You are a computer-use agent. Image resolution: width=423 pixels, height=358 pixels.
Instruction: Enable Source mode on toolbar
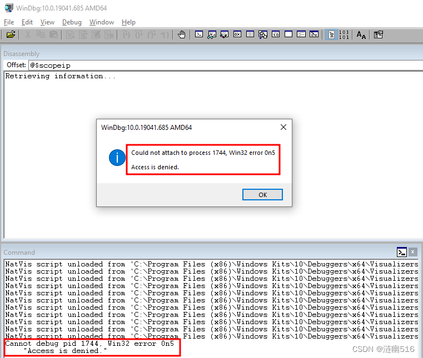[331, 34]
